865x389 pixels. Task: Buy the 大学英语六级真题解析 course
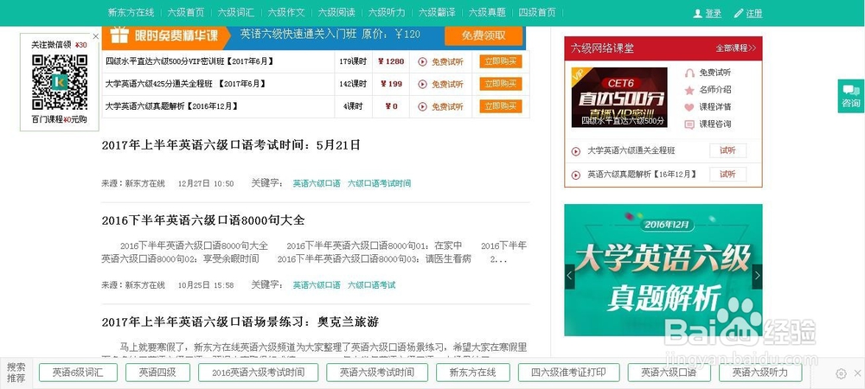(x=500, y=106)
